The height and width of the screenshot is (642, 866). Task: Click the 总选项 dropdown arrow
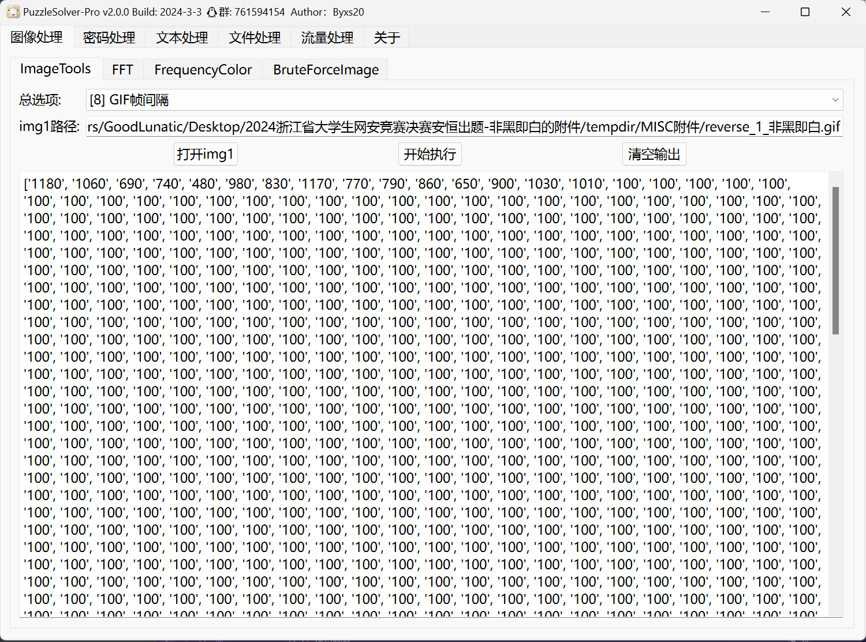(x=835, y=100)
